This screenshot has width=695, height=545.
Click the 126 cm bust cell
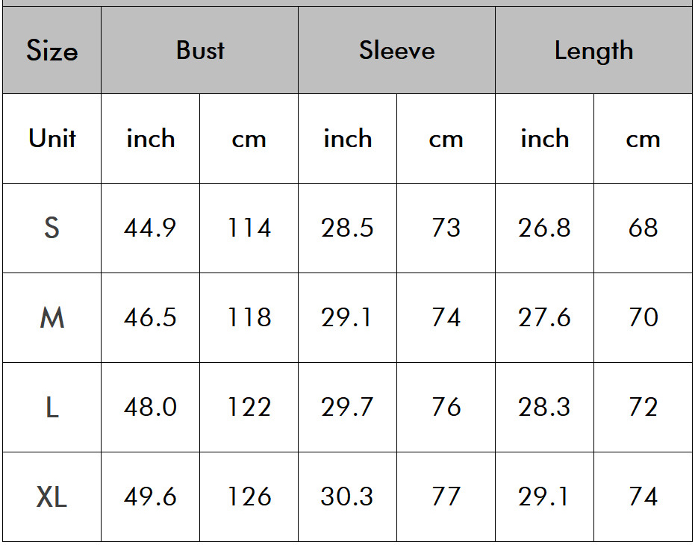[249, 496]
